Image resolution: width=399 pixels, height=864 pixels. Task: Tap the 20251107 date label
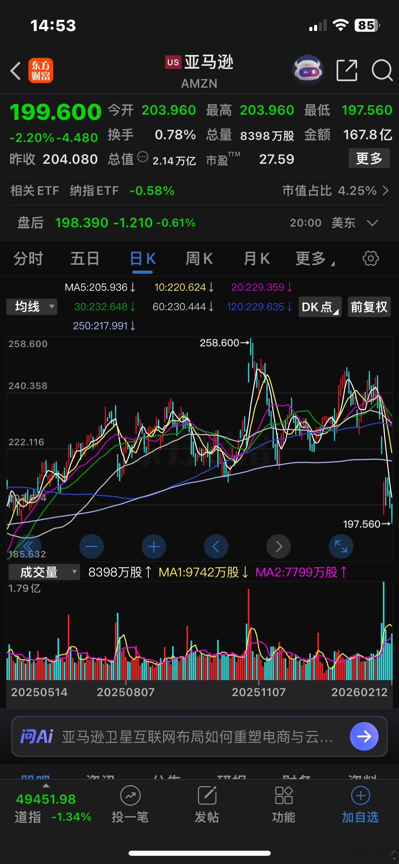(x=259, y=692)
